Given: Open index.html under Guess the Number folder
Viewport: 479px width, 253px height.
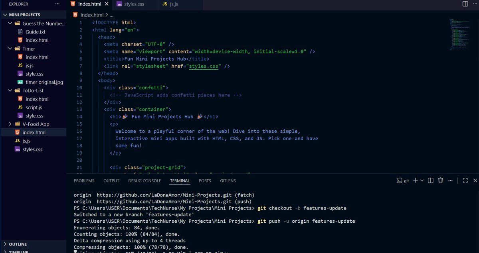Looking at the screenshot, I should click(33, 40).
